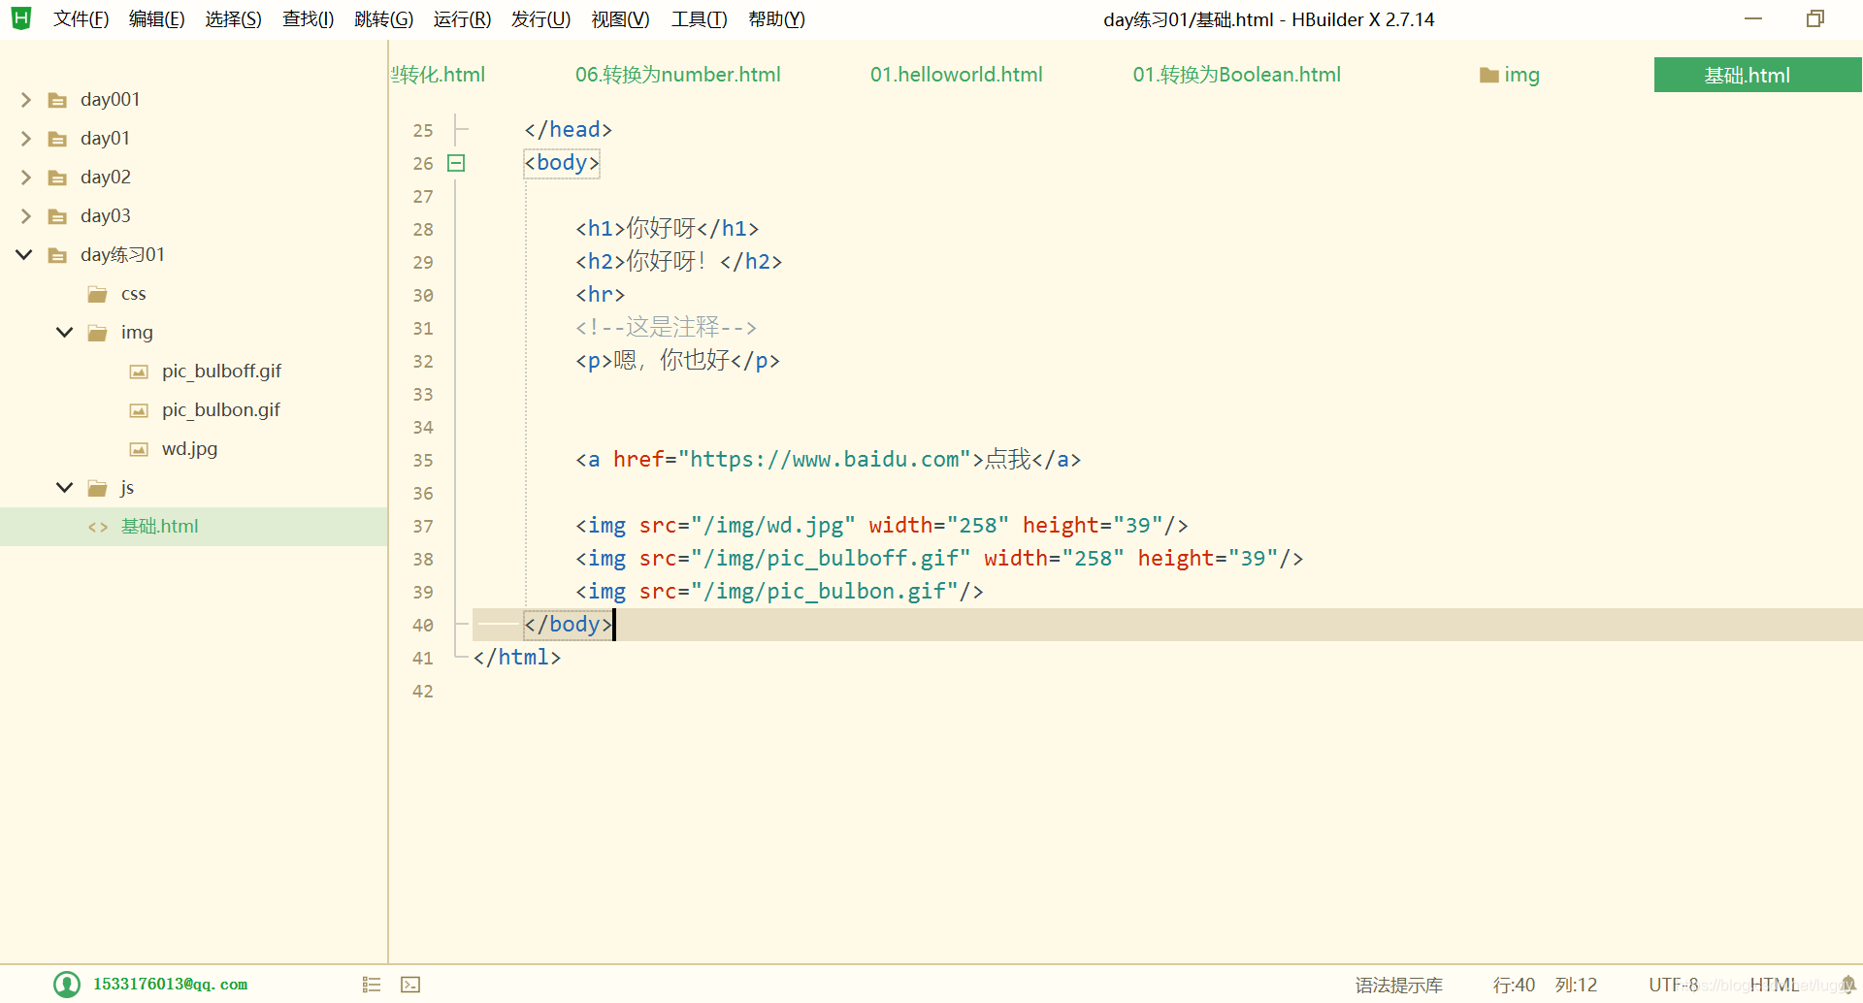Click the day001 folder icon

(x=58, y=100)
